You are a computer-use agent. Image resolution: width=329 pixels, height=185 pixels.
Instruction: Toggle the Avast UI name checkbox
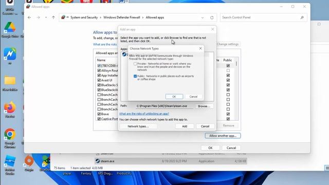pos(99,80)
